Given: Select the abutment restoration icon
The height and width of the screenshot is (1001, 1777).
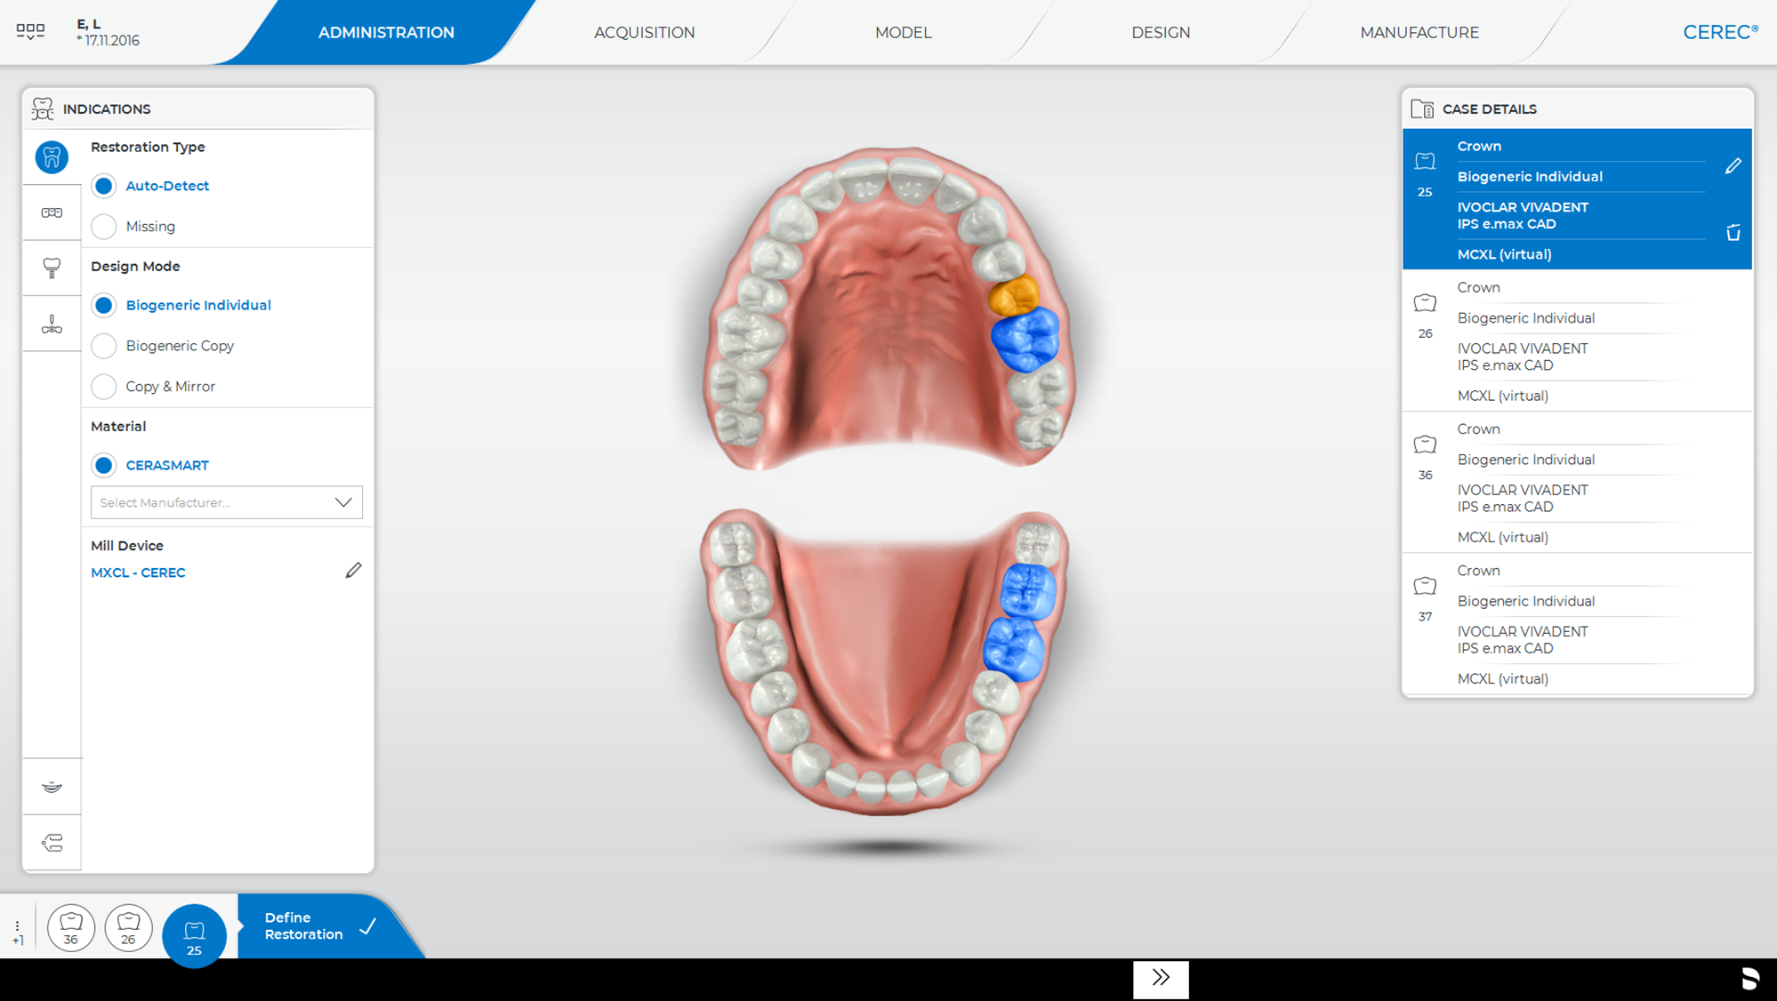Looking at the screenshot, I should pyautogui.click(x=52, y=268).
